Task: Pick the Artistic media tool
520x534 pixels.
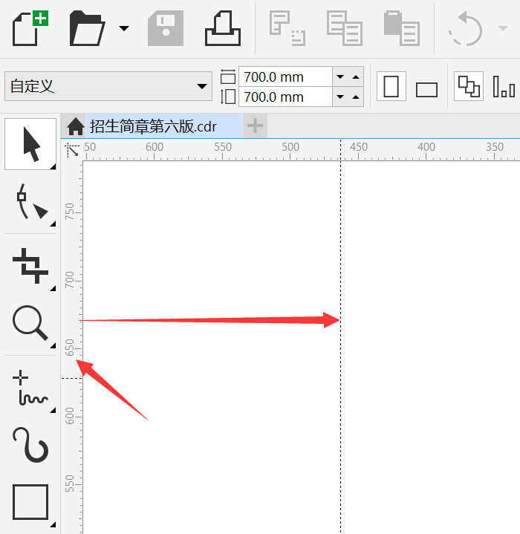Action: point(30,444)
